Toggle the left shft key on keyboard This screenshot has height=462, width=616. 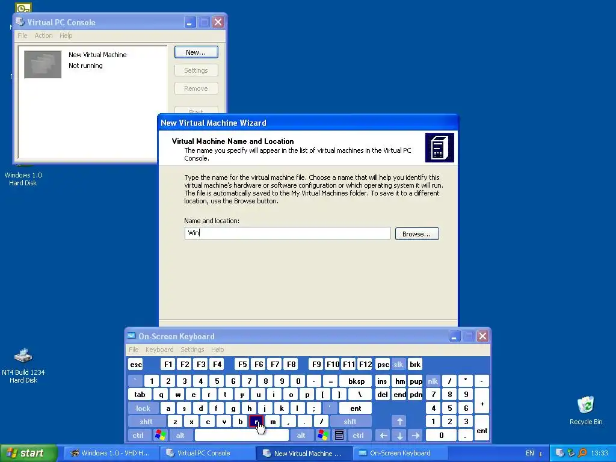pyautogui.click(x=146, y=422)
